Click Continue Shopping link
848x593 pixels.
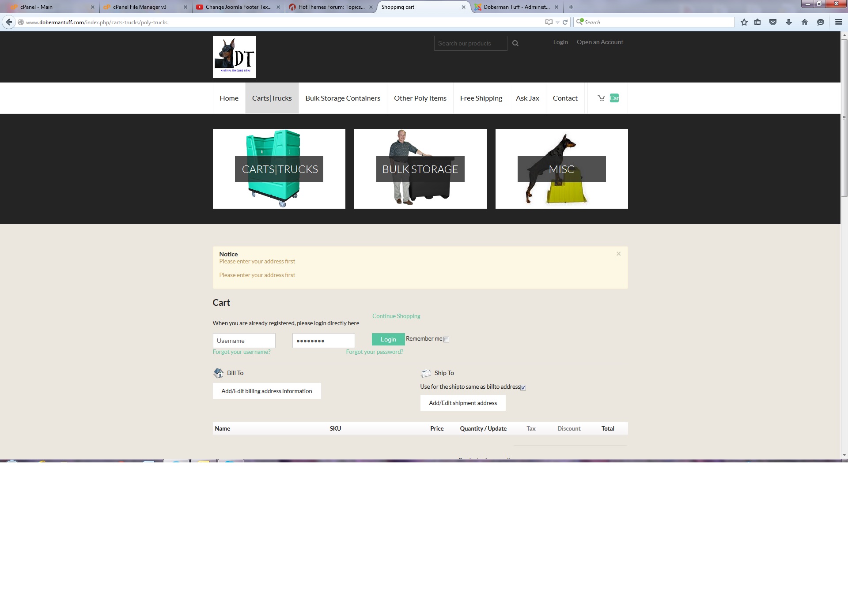(x=396, y=316)
